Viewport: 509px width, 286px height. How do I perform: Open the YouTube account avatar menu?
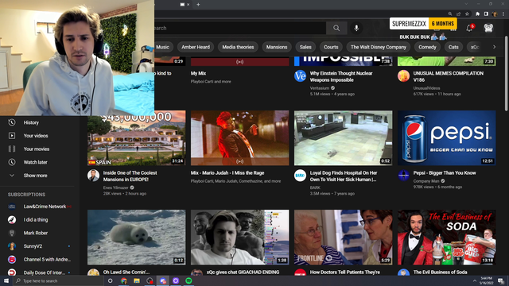click(488, 29)
